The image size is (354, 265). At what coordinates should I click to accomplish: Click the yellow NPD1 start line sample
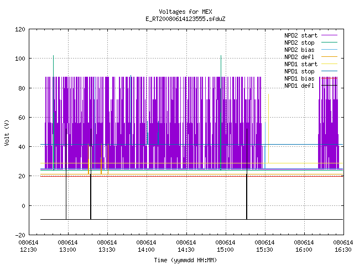330,64
